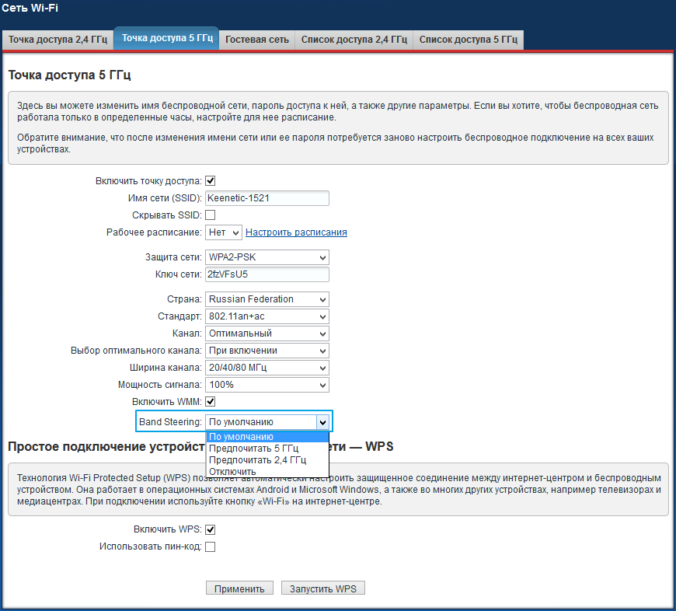The image size is (676, 611).
Task: Disable the Включить WPS checkbox
Action: (x=210, y=529)
